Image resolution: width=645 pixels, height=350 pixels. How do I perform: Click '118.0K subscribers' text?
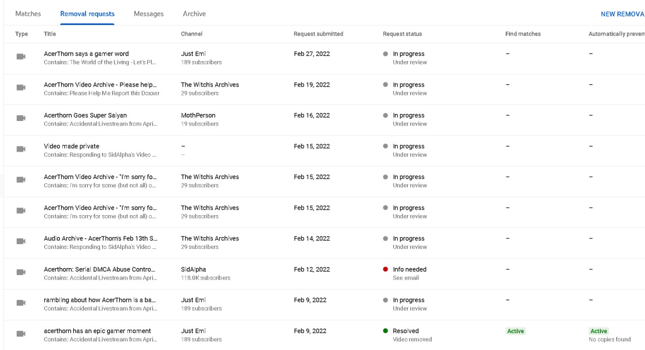click(206, 278)
